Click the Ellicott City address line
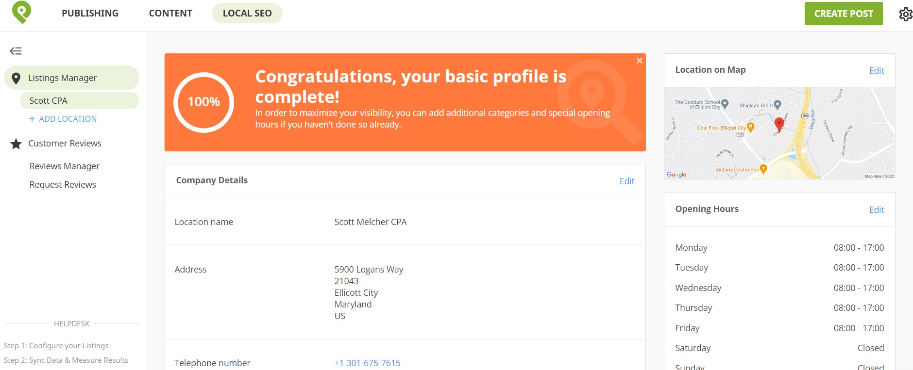The height and width of the screenshot is (370, 913). (x=356, y=292)
